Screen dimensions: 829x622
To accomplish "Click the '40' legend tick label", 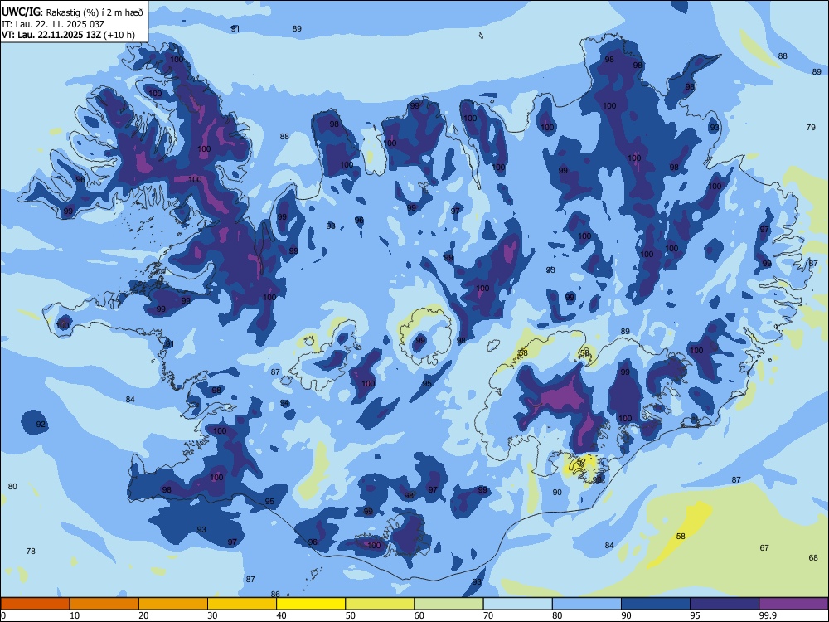I will [282, 615].
